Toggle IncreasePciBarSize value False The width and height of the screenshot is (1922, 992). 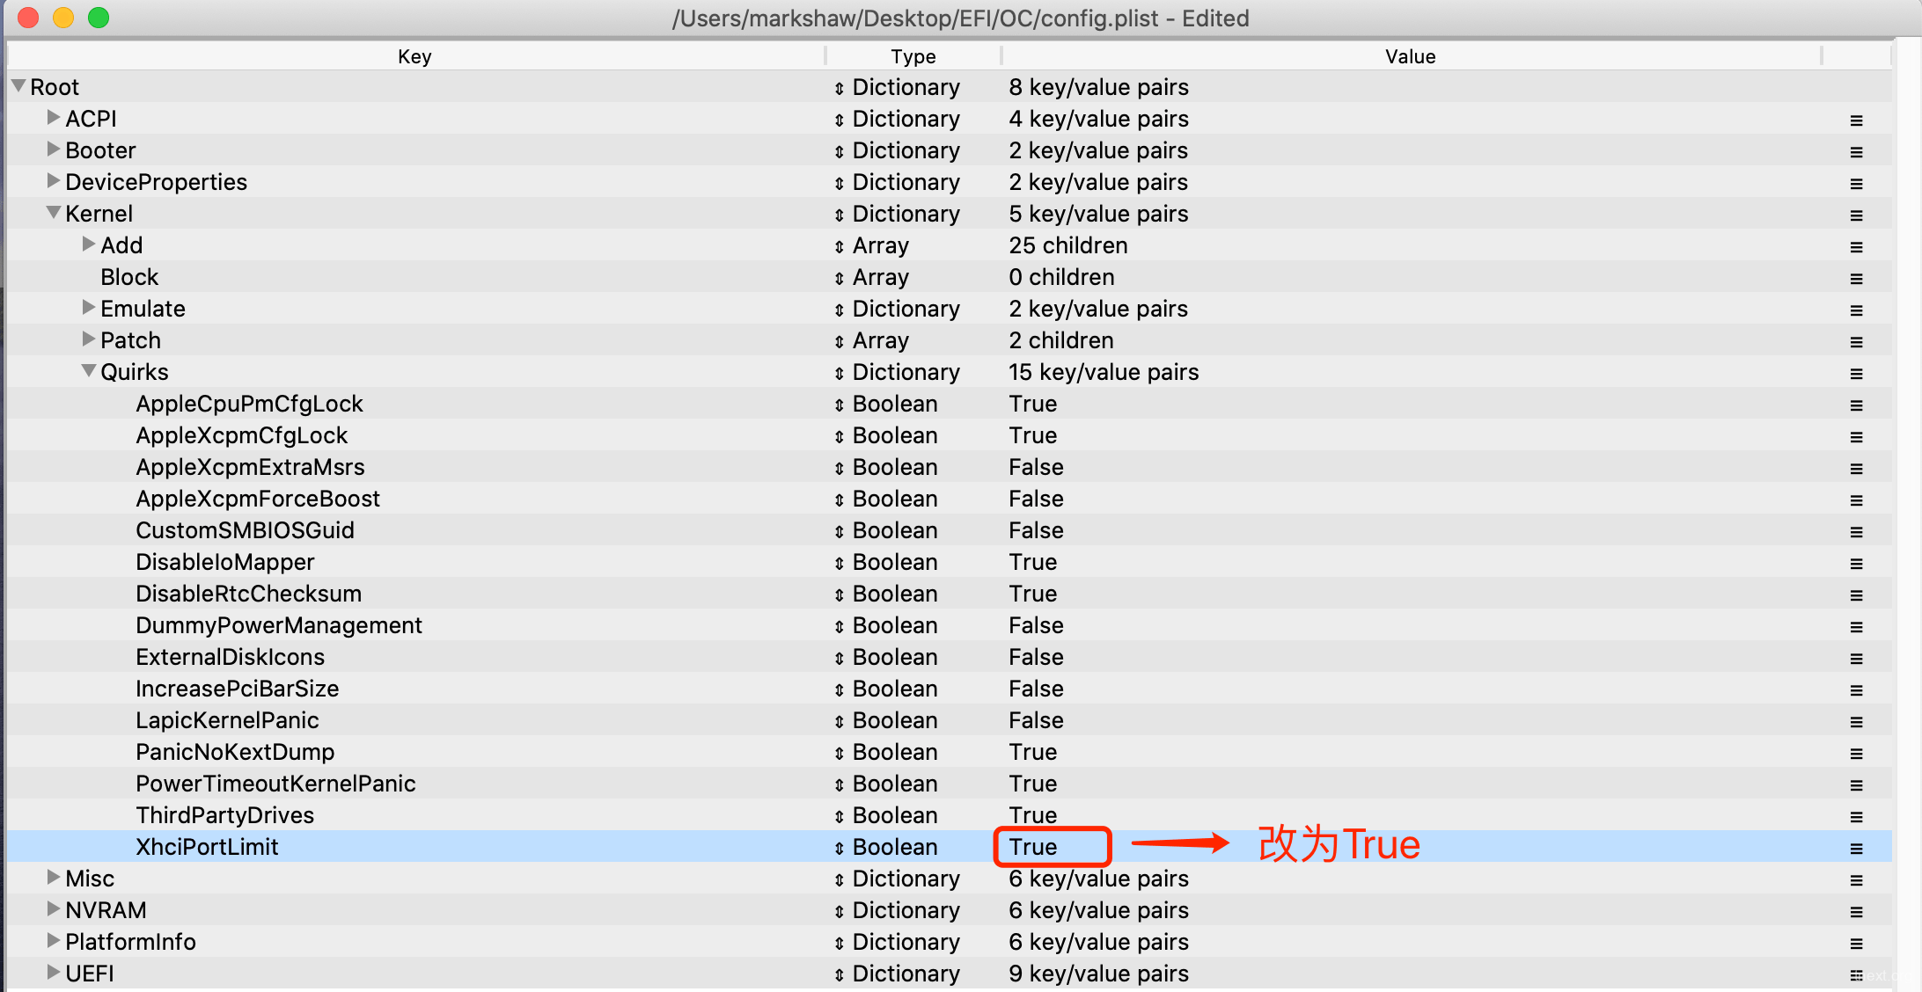point(1036,689)
